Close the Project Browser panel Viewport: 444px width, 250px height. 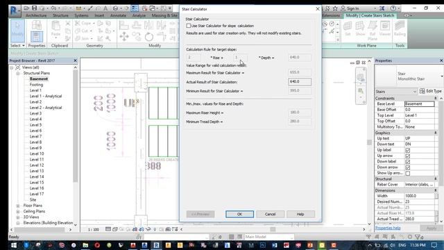(76, 60)
